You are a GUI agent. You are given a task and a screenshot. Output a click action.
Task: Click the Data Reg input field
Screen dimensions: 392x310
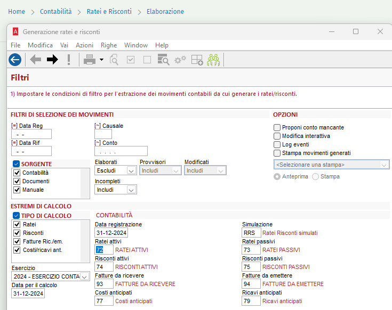click(31, 134)
